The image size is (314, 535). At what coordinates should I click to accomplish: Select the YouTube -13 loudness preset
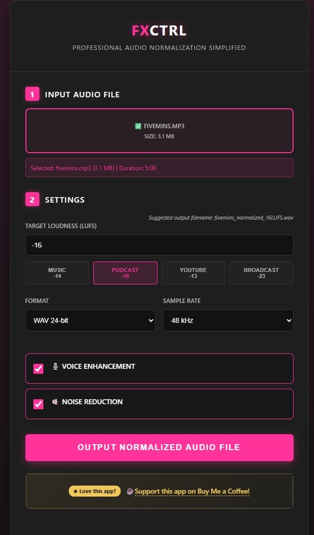click(x=193, y=273)
